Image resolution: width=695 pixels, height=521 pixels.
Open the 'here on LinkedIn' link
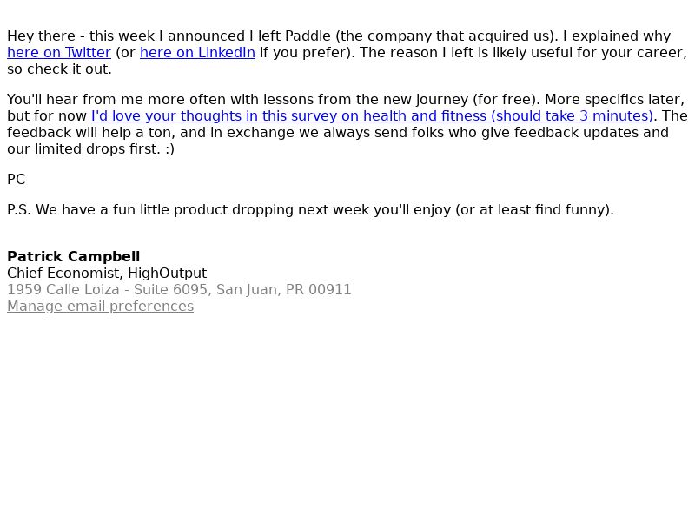(x=198, y=53)
